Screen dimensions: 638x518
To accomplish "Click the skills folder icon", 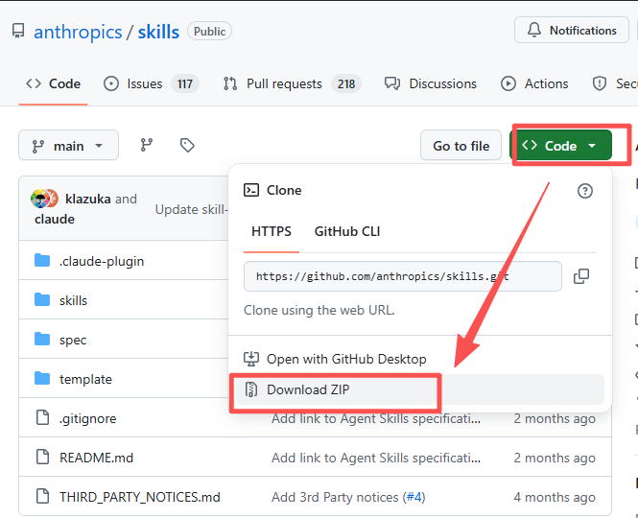I will point(42,299).
